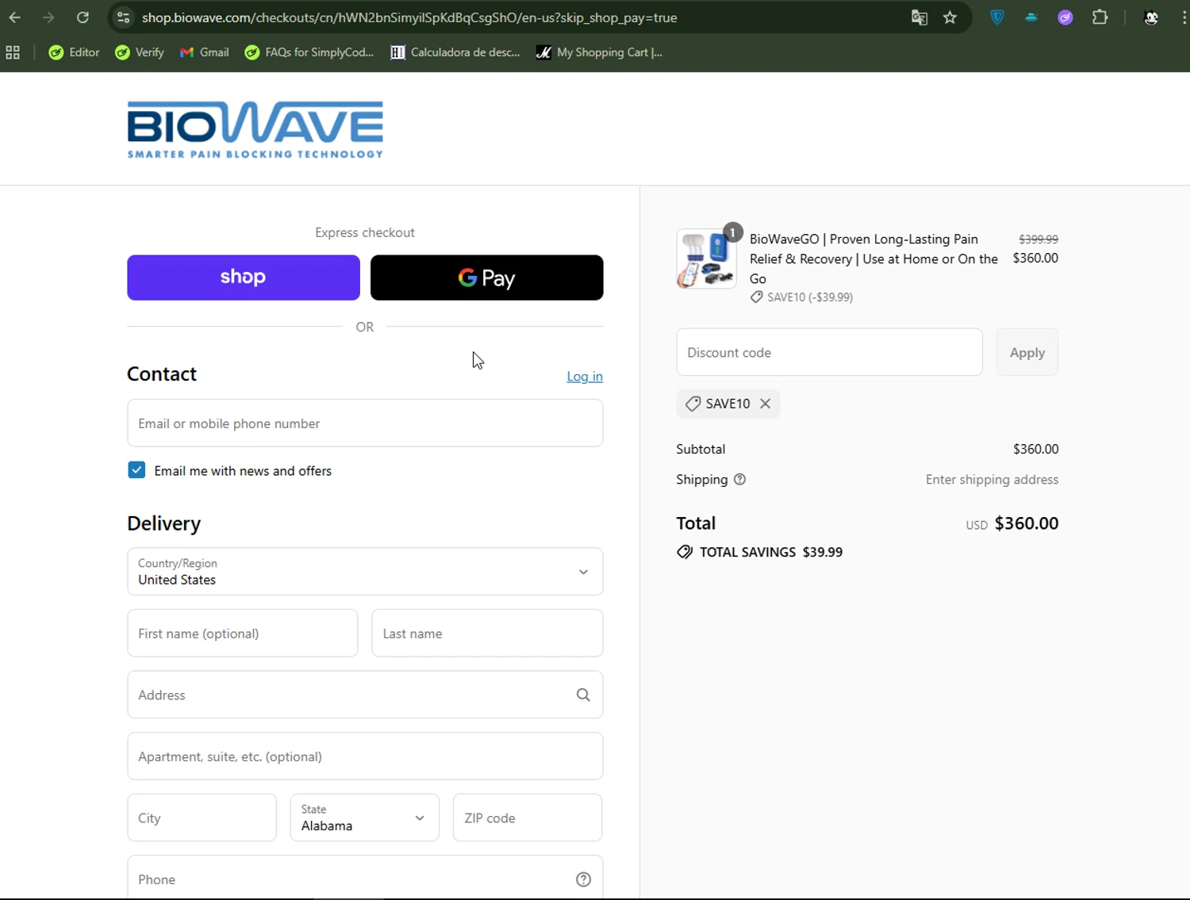Open the Extensions puzzle menu
The image size is (1190, 900).
click(1100, 17)
